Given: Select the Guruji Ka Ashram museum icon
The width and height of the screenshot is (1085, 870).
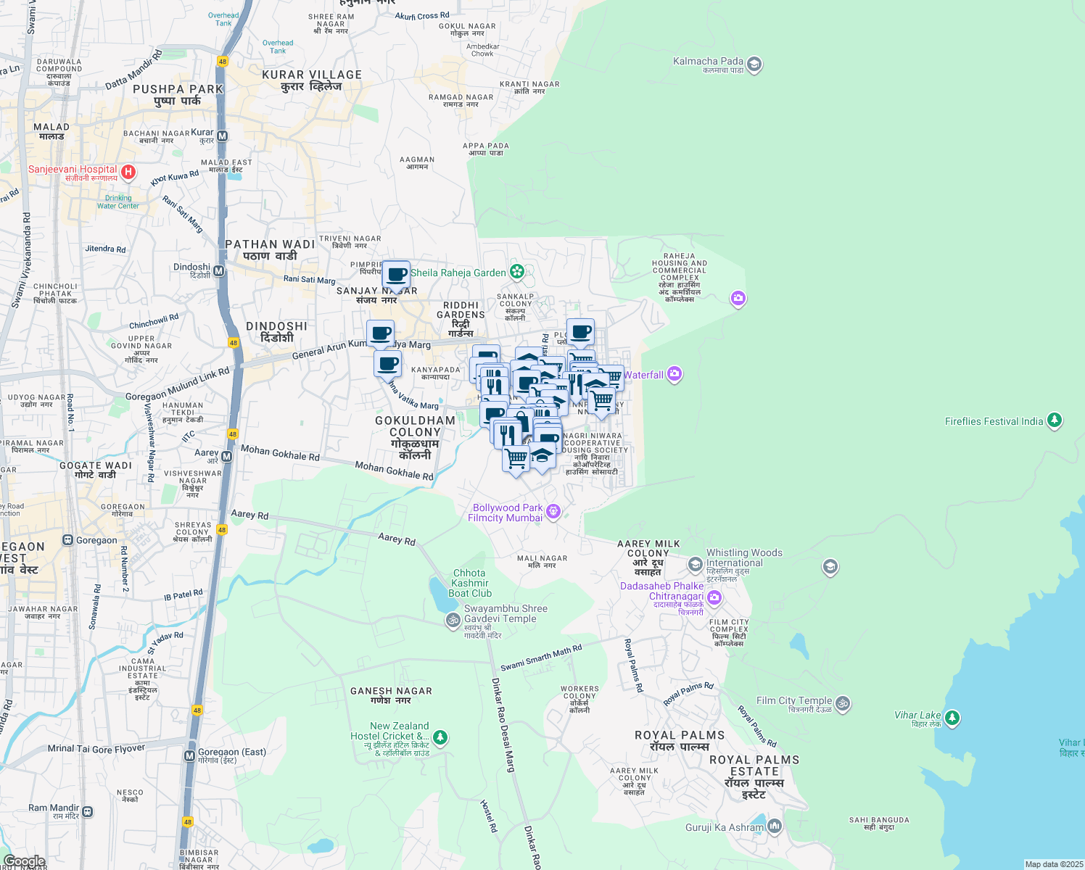Looking at the screenshot, I should 774,826.
